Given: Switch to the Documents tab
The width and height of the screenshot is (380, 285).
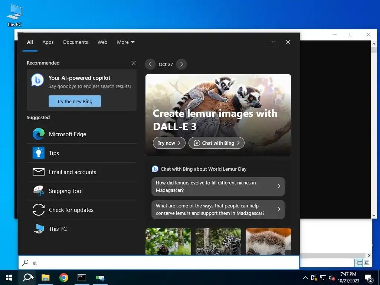Looking at the screenshot, I should coord(76,42).
